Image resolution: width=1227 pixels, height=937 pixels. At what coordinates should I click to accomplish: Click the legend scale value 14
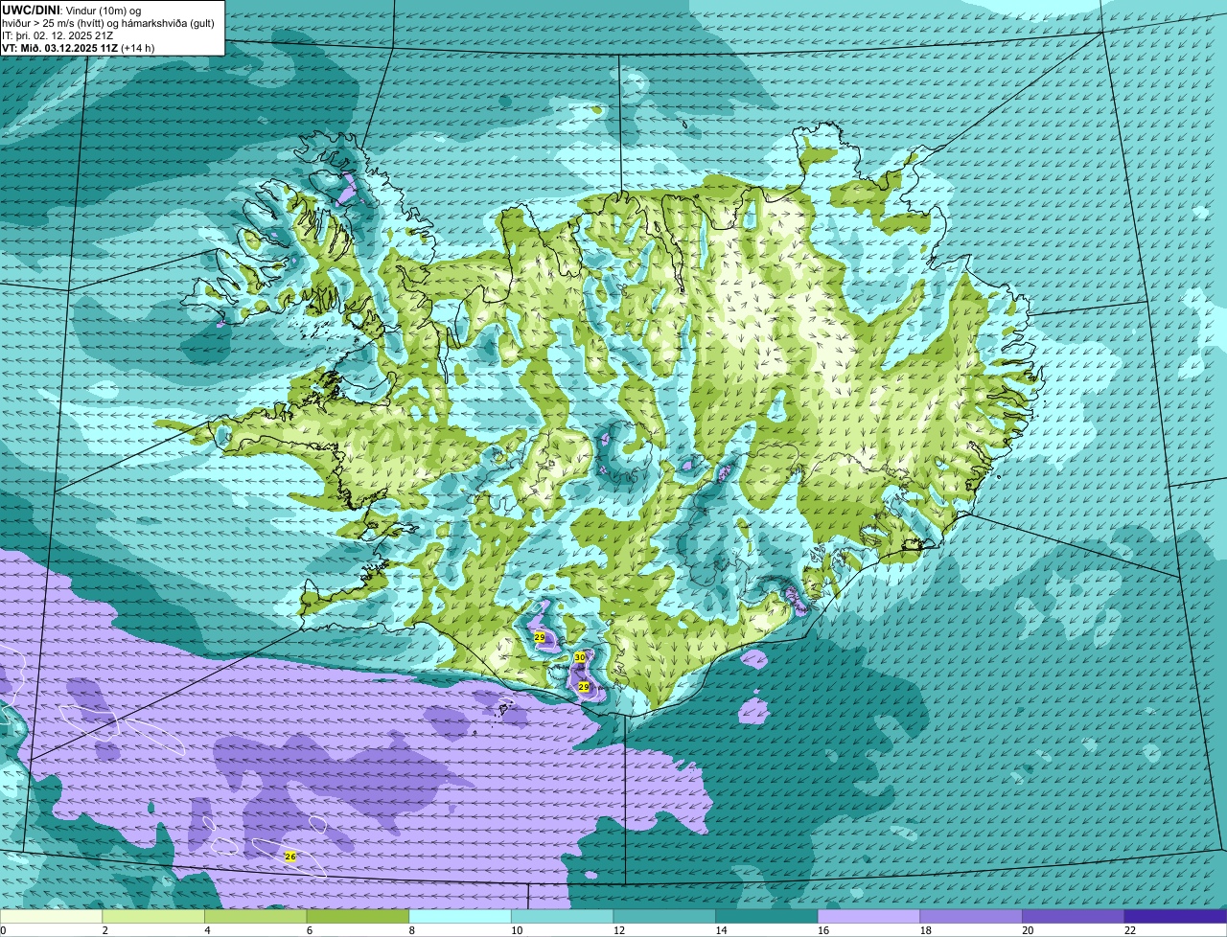pos(721,930)
